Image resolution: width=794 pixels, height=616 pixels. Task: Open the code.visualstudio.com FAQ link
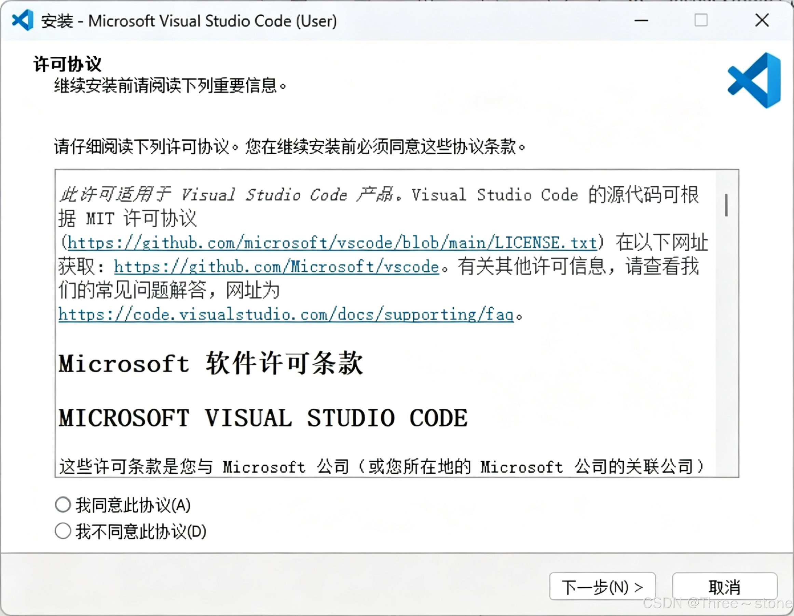coord(285,314)
